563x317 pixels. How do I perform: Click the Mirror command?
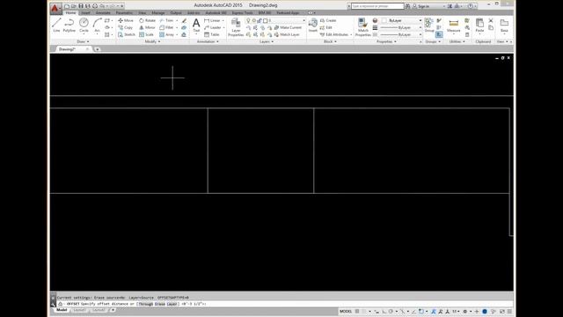coord(147,27)
